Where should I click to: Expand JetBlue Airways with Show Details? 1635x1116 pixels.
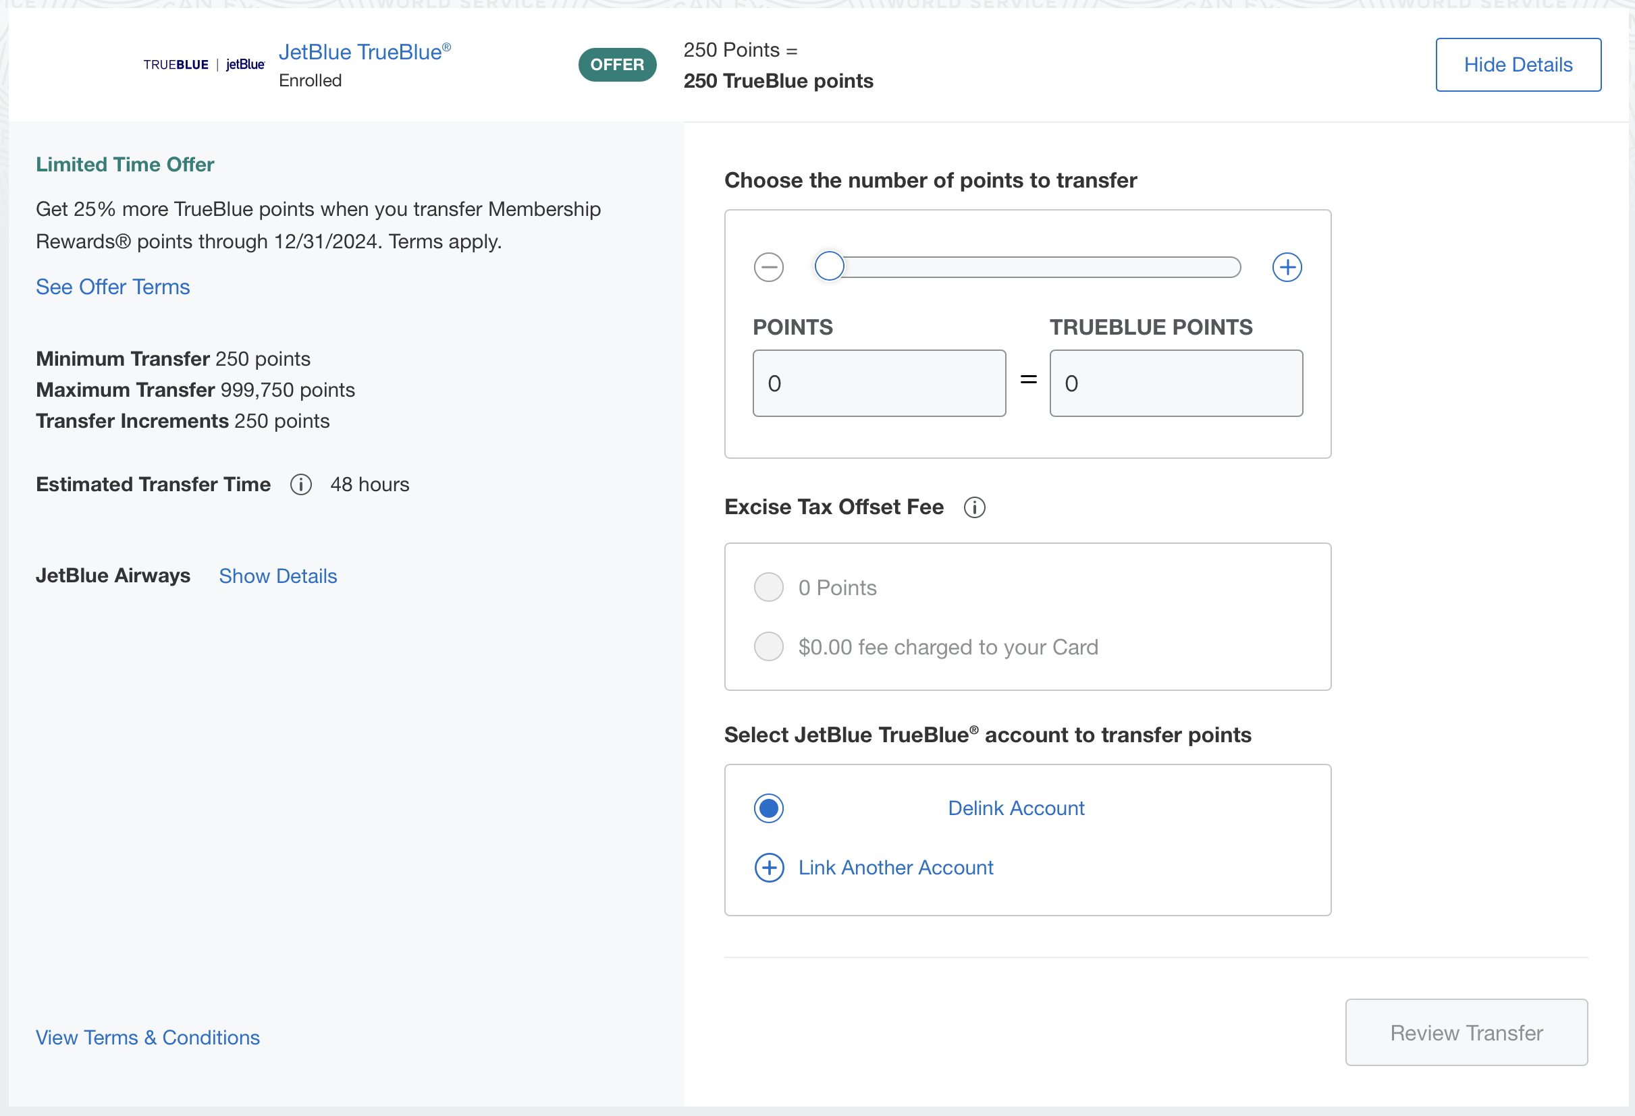pos(278,576)
